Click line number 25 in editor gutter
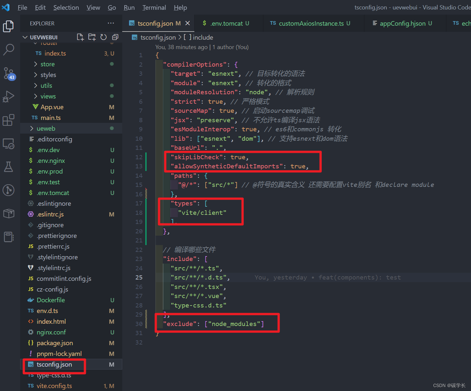 [x=139, y=278]
